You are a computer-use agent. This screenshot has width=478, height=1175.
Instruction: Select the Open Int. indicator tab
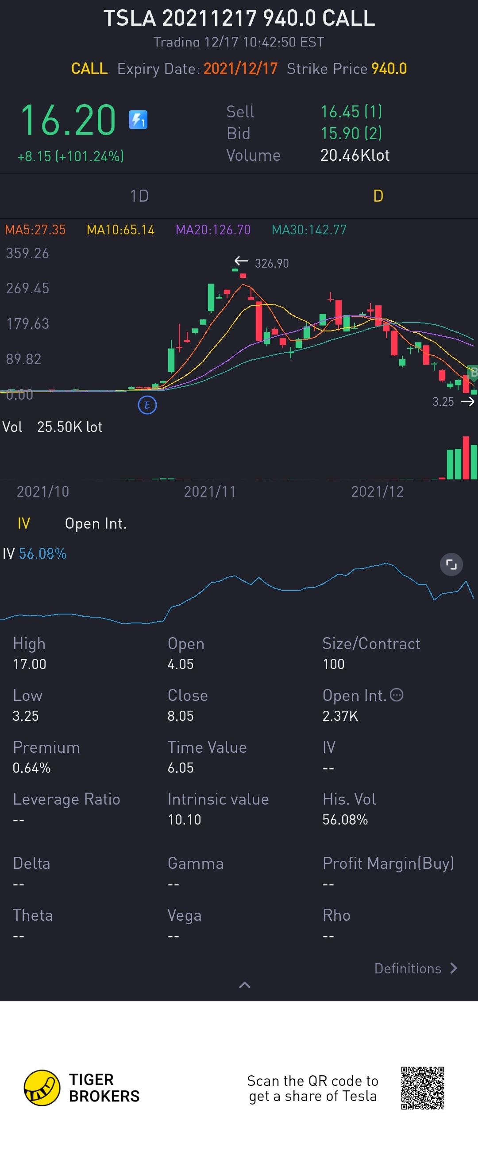pyautogui.click(x=96, y=523)
